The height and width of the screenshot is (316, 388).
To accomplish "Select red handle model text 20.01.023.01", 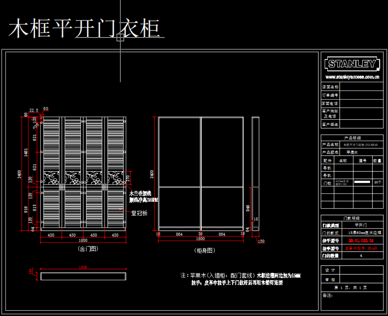I will pos(361,241).
